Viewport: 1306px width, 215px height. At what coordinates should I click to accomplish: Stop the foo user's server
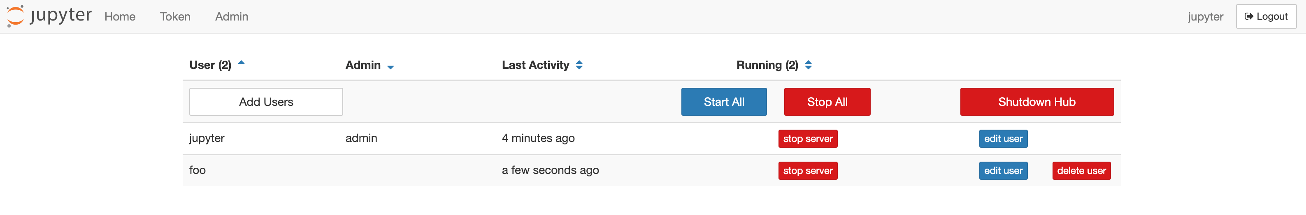[808, 171]
